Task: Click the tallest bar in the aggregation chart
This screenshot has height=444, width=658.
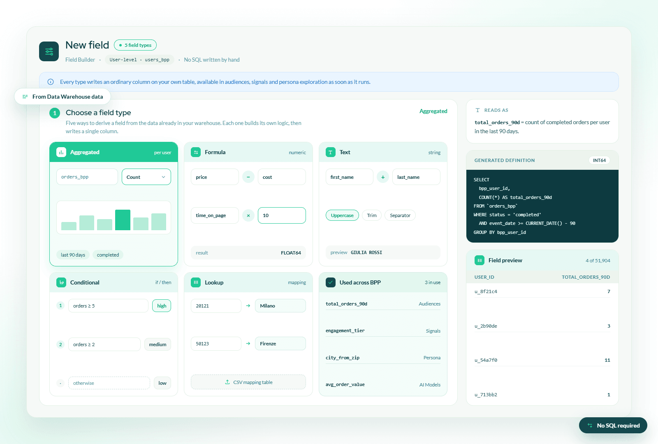Action: 123,220
